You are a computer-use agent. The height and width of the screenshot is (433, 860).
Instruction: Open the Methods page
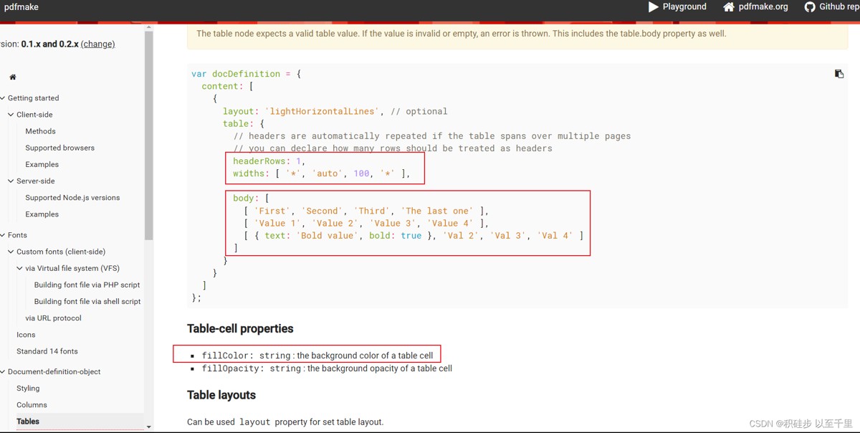click(x=40, y=131)
